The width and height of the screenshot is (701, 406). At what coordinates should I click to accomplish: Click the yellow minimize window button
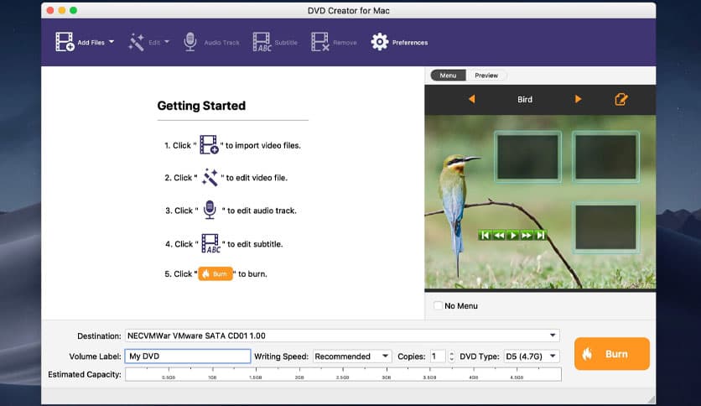62,10
